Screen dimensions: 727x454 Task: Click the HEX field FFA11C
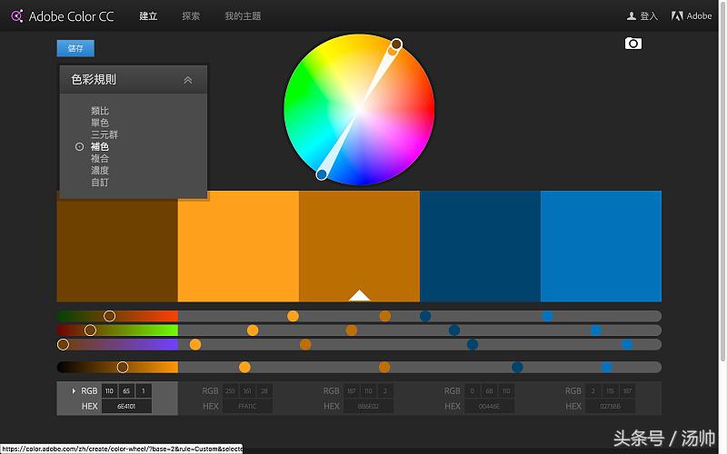tap(247, 406)
